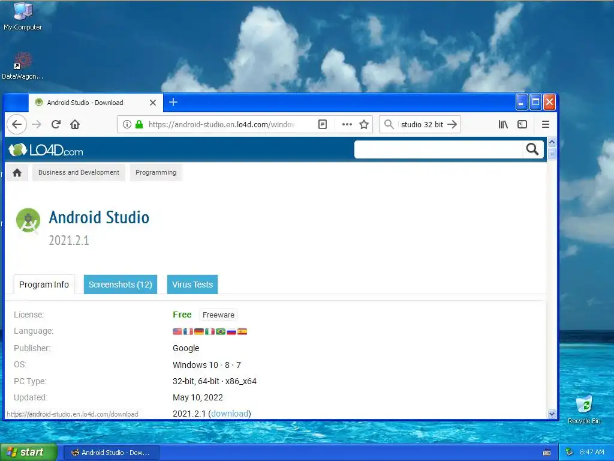This screenshot has width=614, height=461.
Task: Open the Virus Tests tab
Action: [x=192, y=285]
